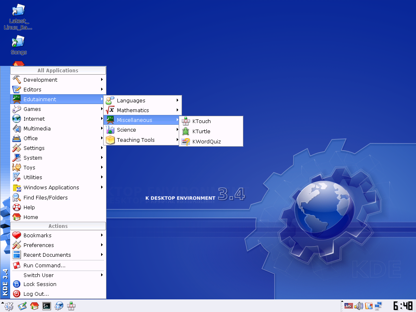This screenshot has width=416, height=312.
Task: Click the green KTurtle icon
Action: (186, 131)
